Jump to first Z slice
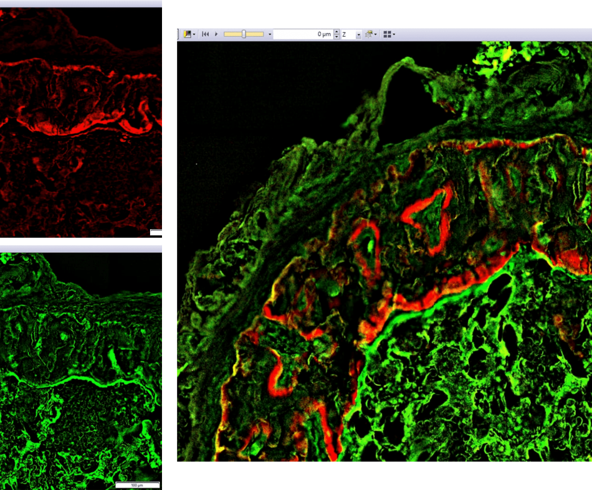Image resolution: width=592 pixels, height=490 pixels. tap(205, 34)
